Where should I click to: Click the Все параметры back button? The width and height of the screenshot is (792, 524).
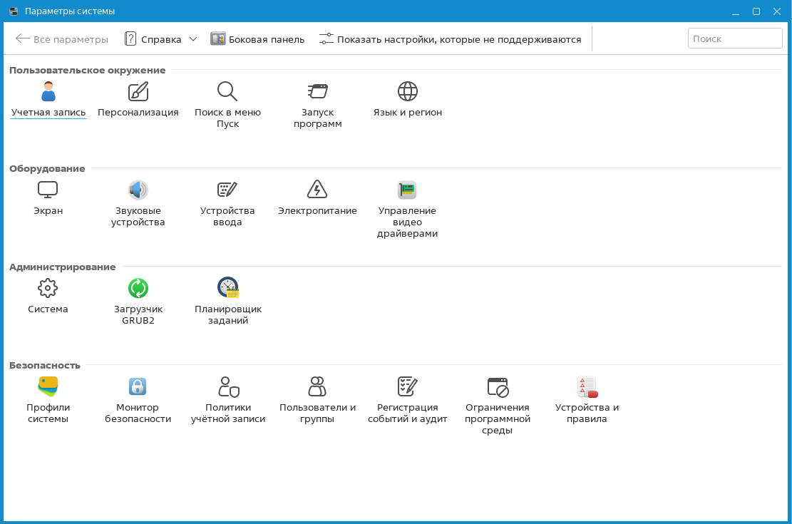click(61, 39)
